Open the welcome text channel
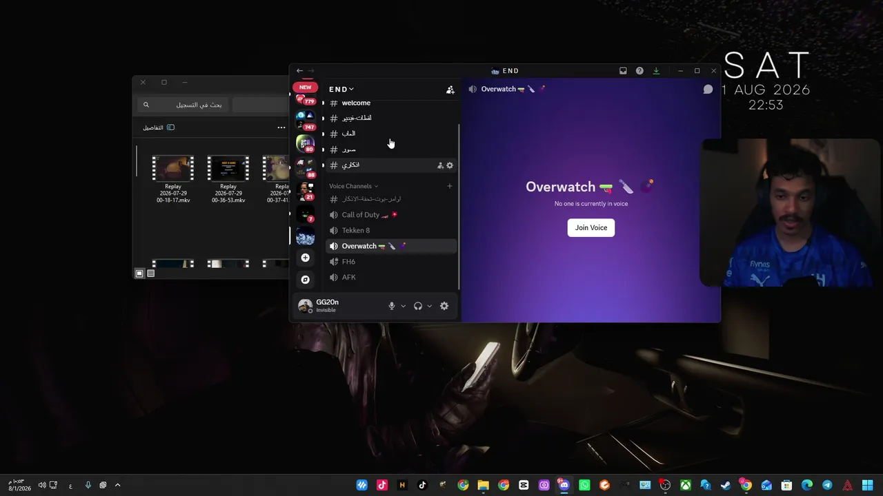Screen dimensions: 883x496 tap(391, 103)
